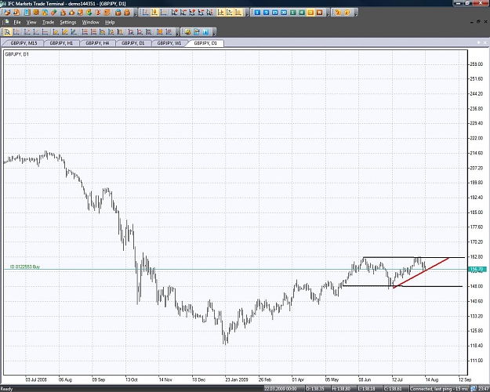This screenshot has width=490, height=392.
Task: Select the 'ID 8122553 Buy' order label
Action: pyautogui.click(x=25, y=267)
